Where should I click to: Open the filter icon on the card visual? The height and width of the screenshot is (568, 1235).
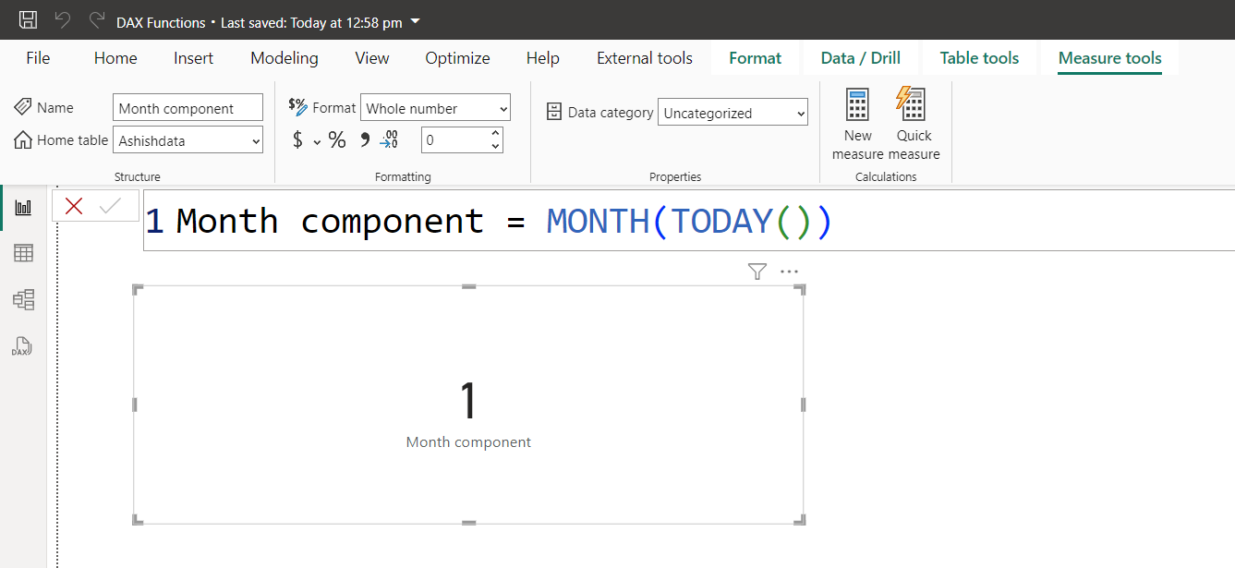(x=757, y=271)
